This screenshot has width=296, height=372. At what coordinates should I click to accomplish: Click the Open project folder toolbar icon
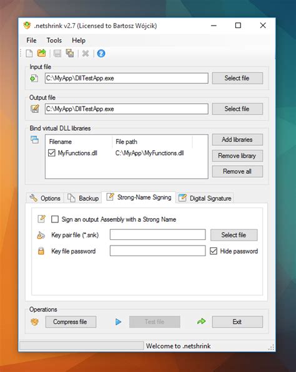point(42,53)
